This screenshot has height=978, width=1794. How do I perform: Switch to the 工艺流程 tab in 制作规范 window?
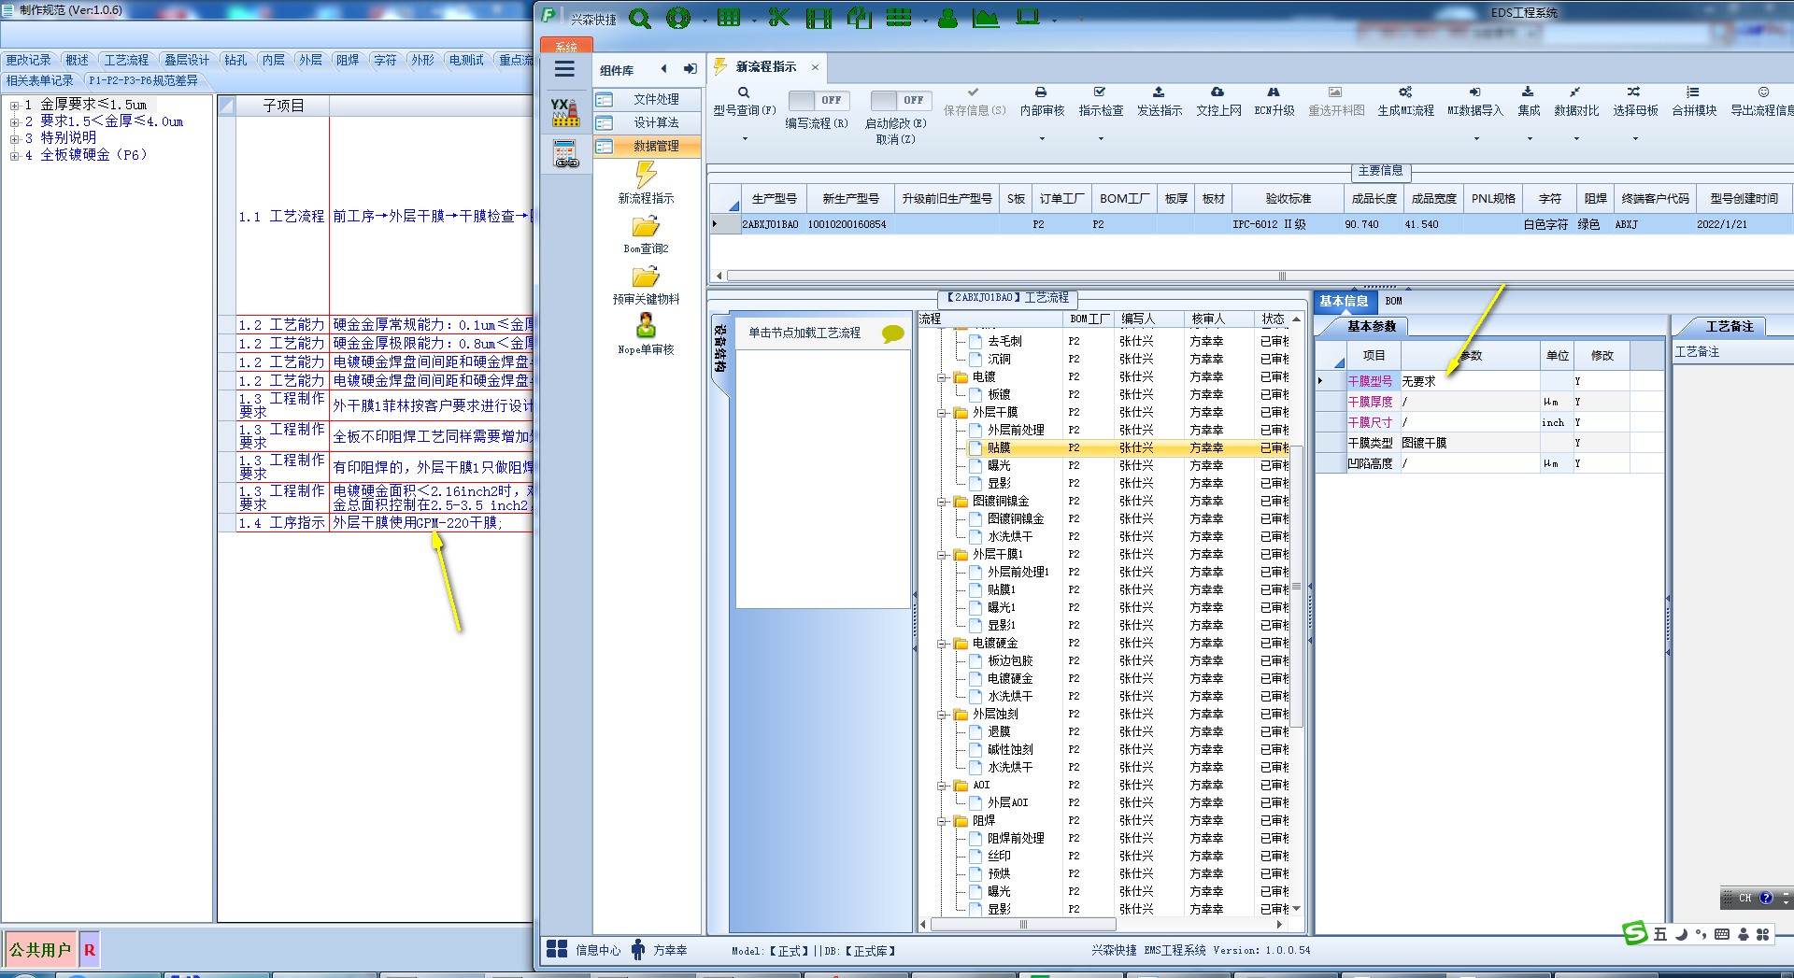click(x=126, y=60)
